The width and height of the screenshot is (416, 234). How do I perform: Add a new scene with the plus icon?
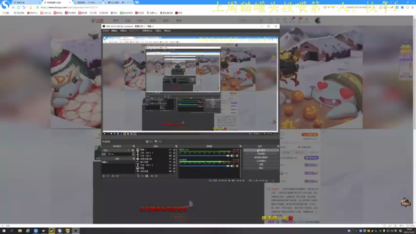point(103,176)
